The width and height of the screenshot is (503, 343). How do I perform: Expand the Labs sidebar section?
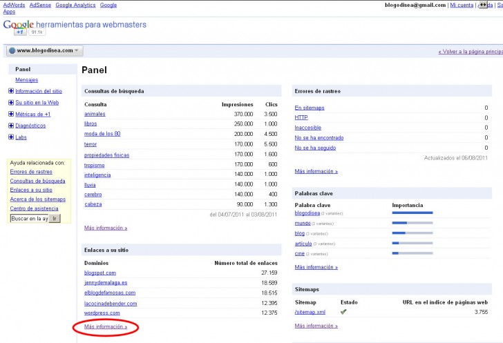11,137
